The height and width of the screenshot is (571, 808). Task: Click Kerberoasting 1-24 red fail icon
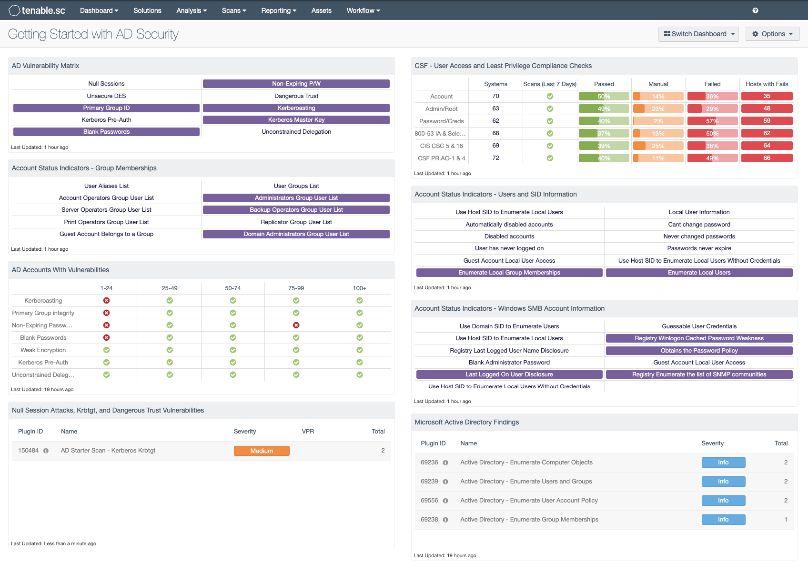coord(107,301)
